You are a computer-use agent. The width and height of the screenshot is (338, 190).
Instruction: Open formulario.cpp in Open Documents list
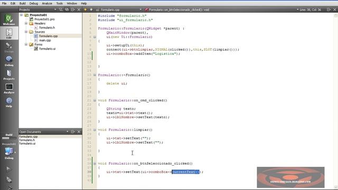[x=29, y=137]
